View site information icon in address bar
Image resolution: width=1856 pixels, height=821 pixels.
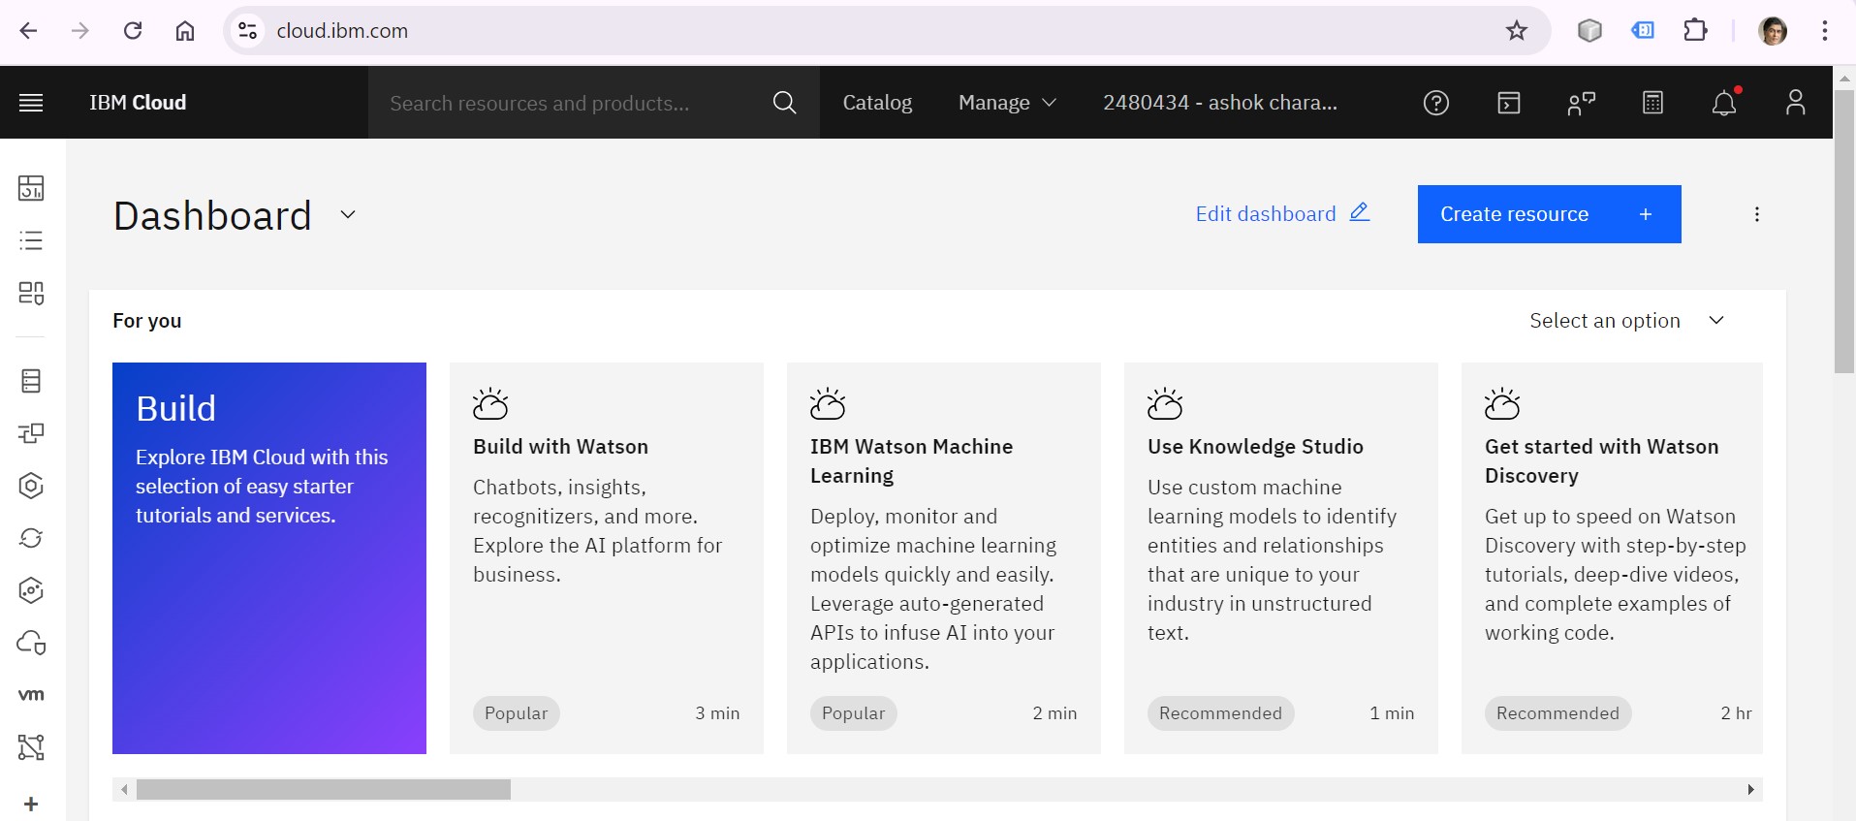(248, 31)
